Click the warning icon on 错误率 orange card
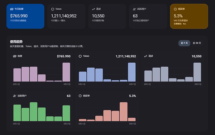 pos(175,9)
